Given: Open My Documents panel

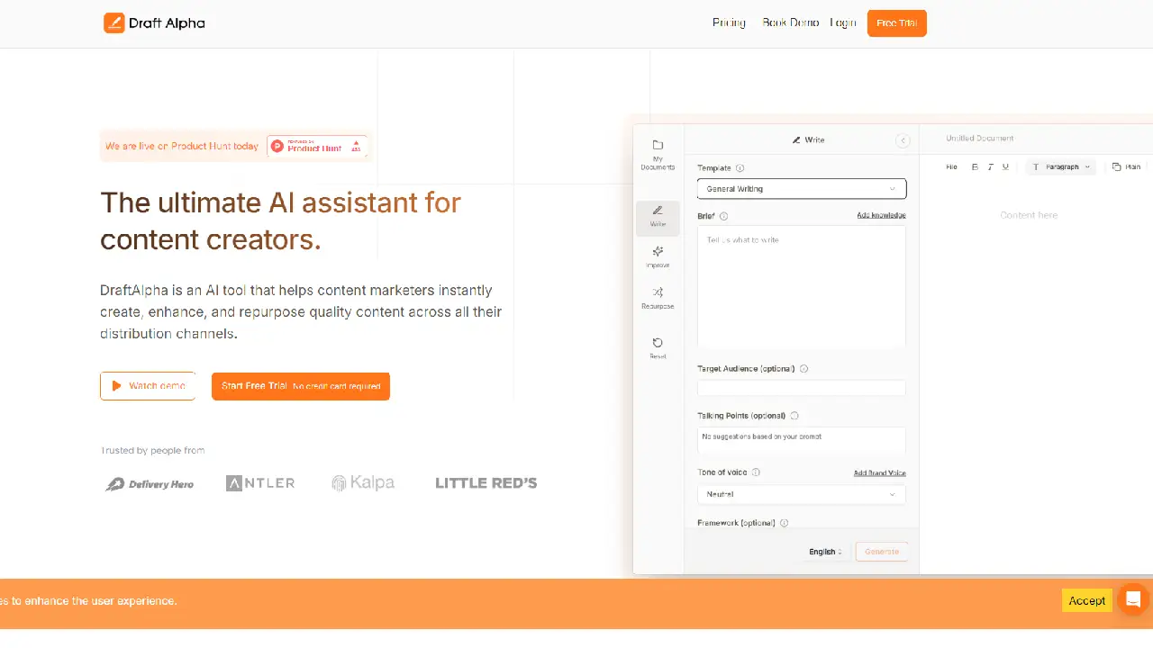Looking at the screenshot, I should click(658, 153).
